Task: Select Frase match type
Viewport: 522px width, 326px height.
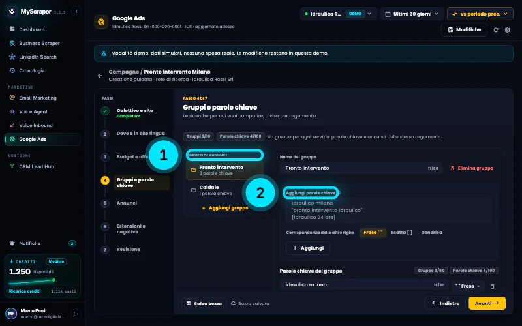Action: pos(373,233)
